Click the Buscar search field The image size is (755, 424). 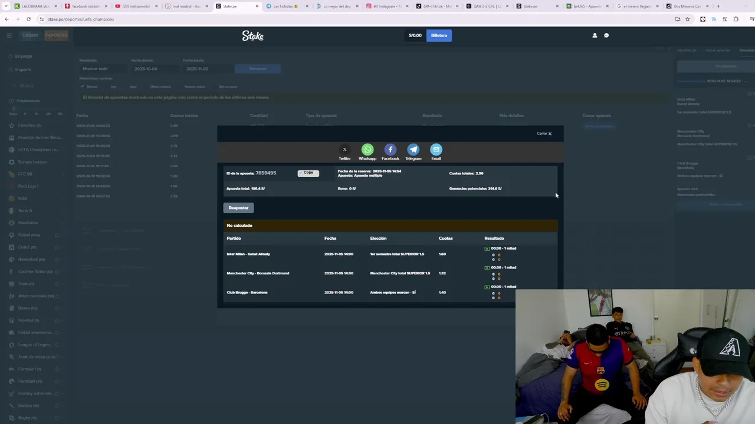(35, 86)
